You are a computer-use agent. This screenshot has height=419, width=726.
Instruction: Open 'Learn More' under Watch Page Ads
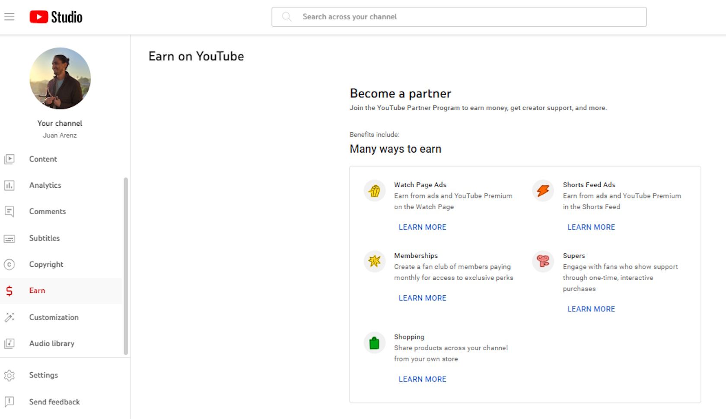(422, 227)
